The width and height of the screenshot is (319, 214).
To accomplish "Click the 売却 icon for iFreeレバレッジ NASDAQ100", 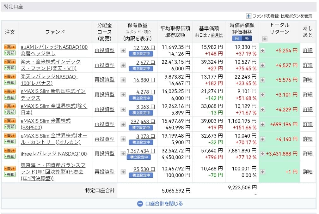I will 9,157.
